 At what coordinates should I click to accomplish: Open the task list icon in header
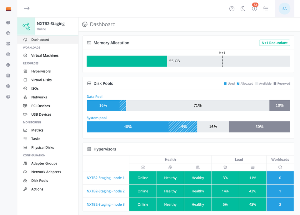pos(266,9)
